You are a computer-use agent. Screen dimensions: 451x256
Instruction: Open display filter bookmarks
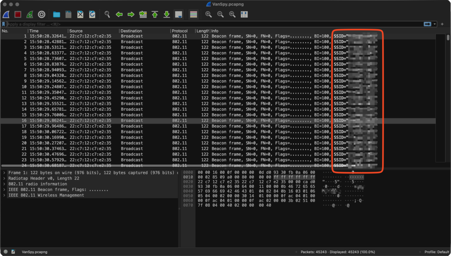point(4,24)
